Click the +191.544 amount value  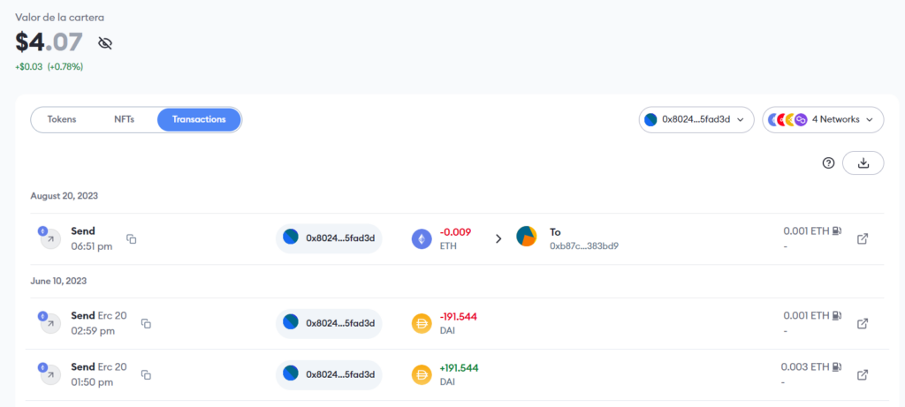click(459, 368)
